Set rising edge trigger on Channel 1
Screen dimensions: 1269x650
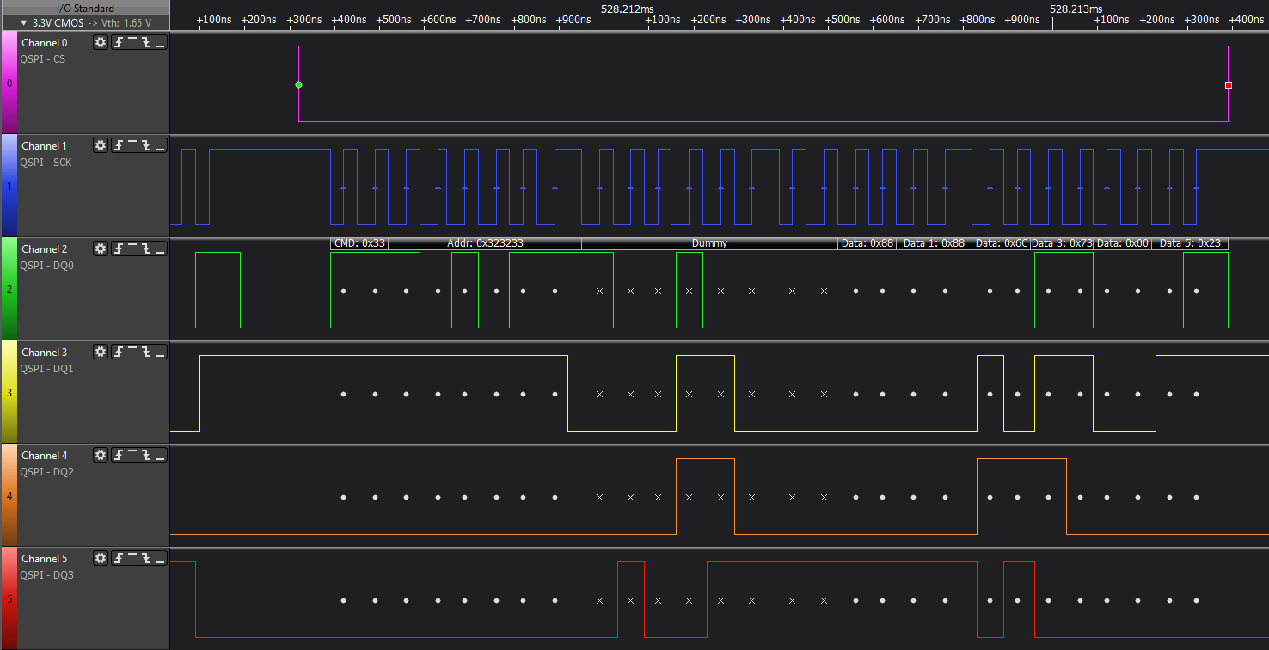[119, 146]
